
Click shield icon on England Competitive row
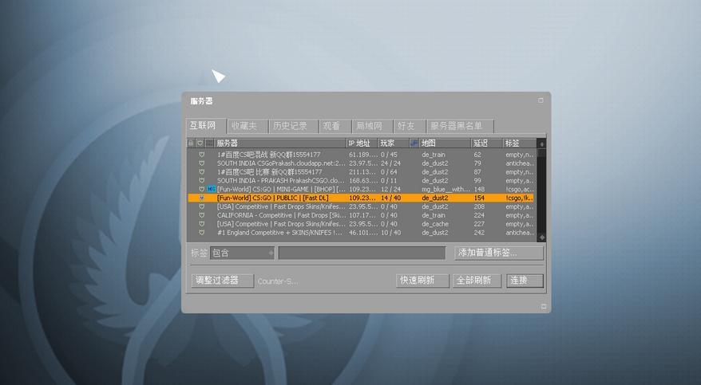tap(201, 233)
